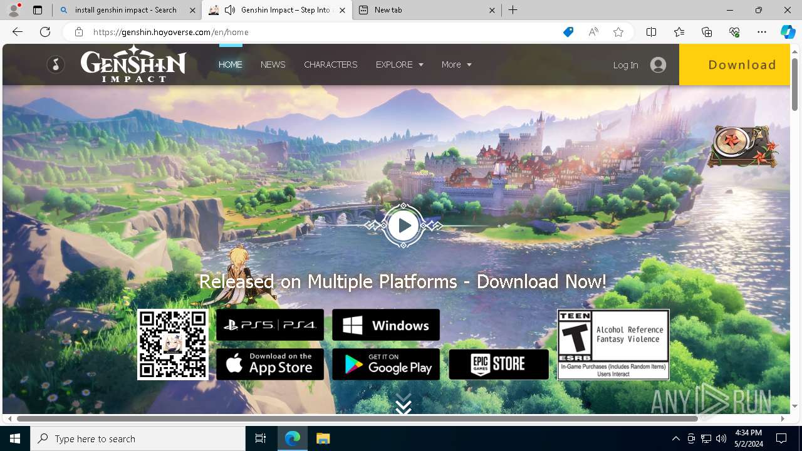This screenshot has width=802, height=451.
Task: Open Task View on the taskbar
Action: tap(261, 438)
